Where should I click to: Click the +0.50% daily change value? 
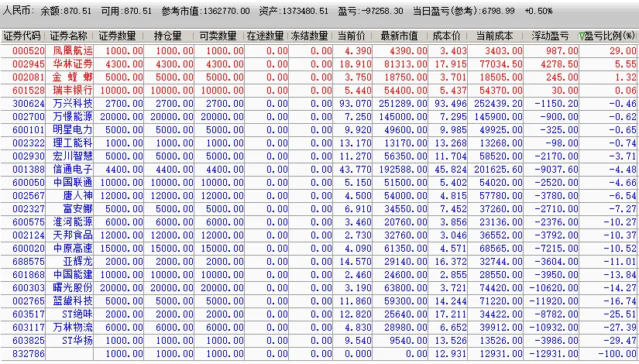(x=538, y=11)
